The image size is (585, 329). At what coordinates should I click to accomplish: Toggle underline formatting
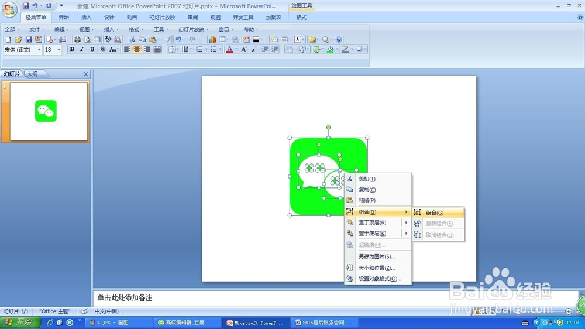[92, 49]
